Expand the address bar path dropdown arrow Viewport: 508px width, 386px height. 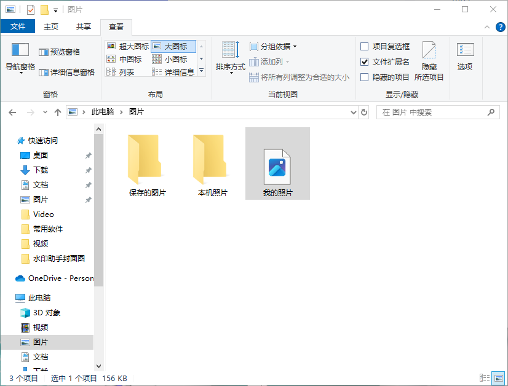click(x=354, y=112)
